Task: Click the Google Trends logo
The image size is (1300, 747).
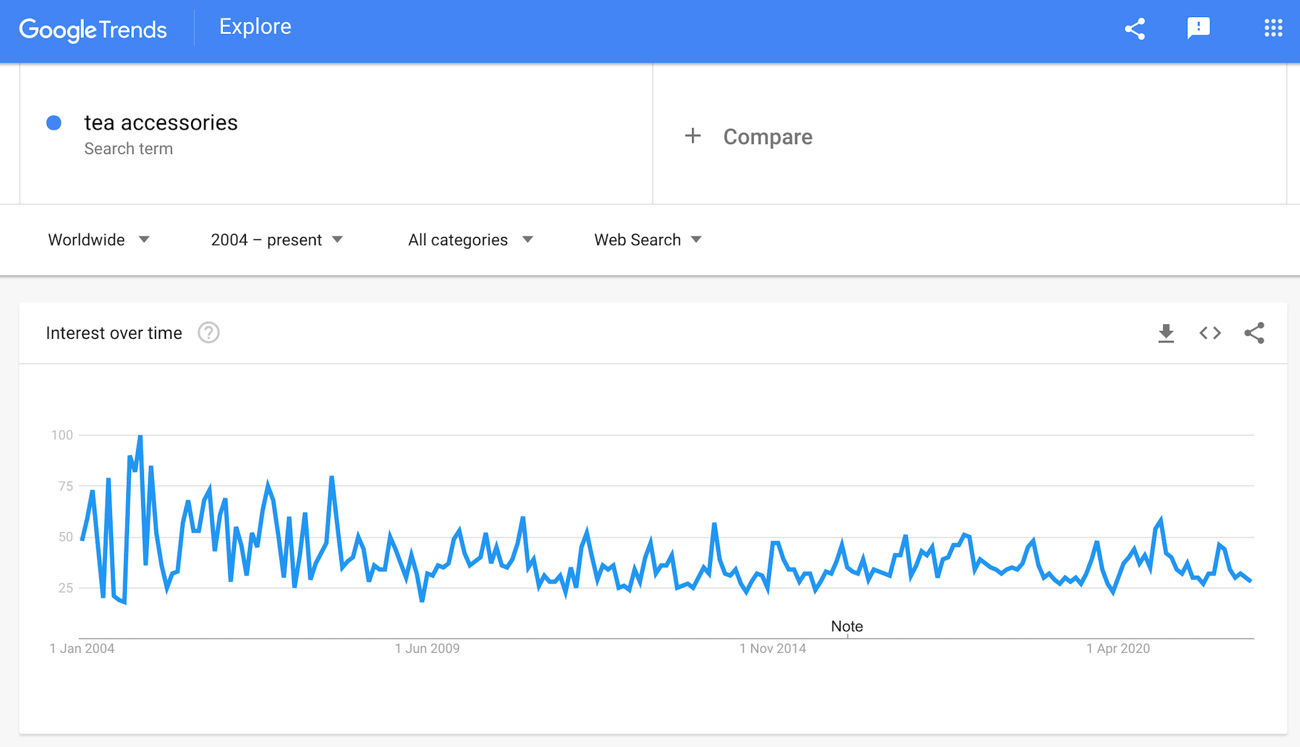Action: pos(93,29)
